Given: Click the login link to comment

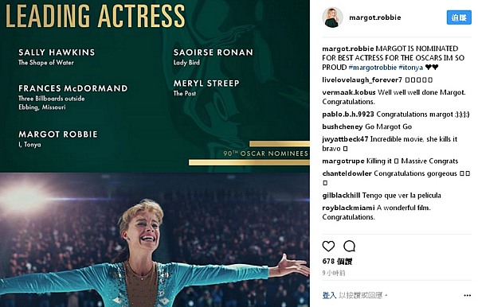Looking at the screenshot, I should 329,295.
